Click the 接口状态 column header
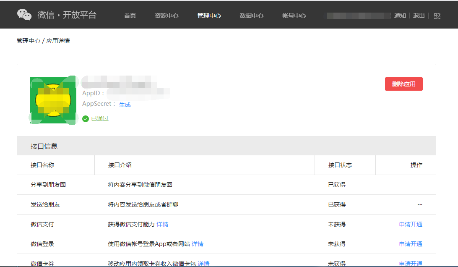Screen dimensions: 458x267 pos(340,165)
